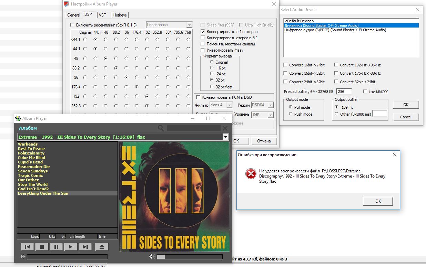The height and width of the screenshot is (267, 426).
Task: Select Push mode output
Action: 291,114
